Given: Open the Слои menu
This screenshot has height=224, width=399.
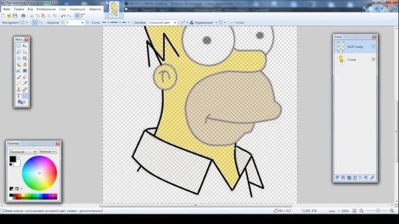Looking at the screenshot, I should pos(62,9).
